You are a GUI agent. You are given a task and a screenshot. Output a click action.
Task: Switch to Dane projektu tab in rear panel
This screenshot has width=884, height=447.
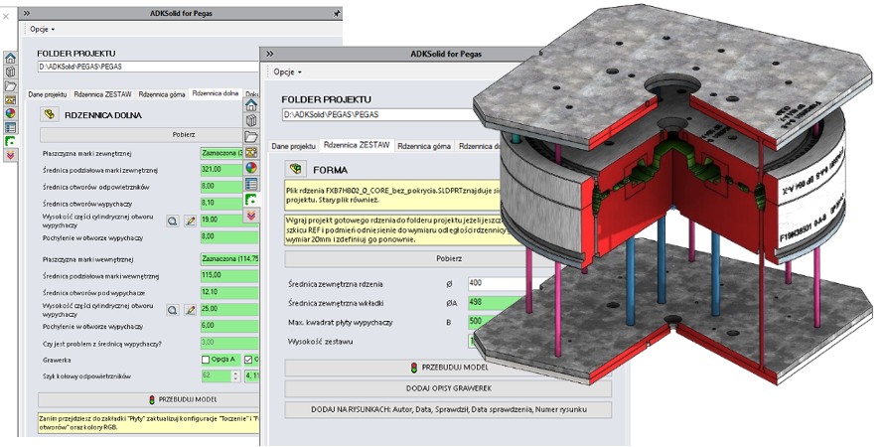[48, 94]
